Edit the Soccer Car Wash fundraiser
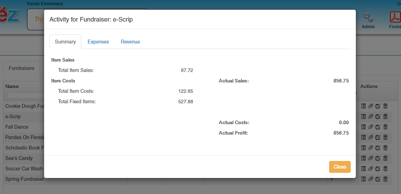Viewport: 401px width, 194px height. click(x=378, y=169)
